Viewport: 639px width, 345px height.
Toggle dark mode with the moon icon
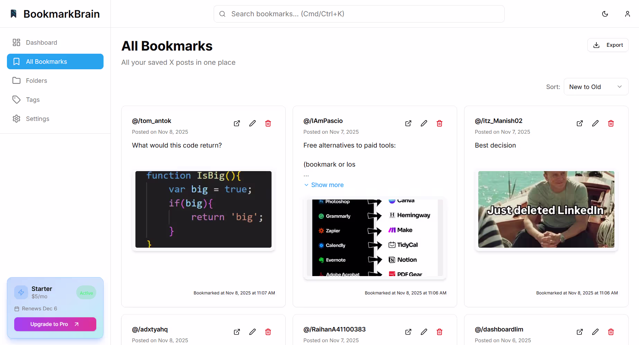coord(605,14)
